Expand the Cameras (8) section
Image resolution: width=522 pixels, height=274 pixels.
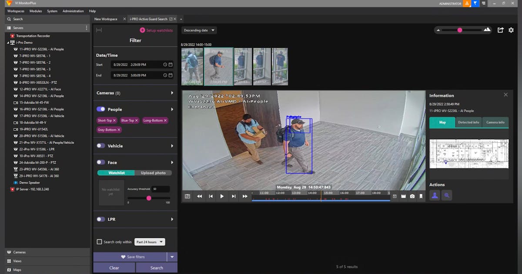point(135,93)
